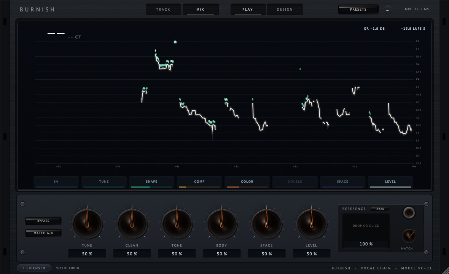Open the PRESETS browser
Viewport: 449px width, 274px height.
358,10
